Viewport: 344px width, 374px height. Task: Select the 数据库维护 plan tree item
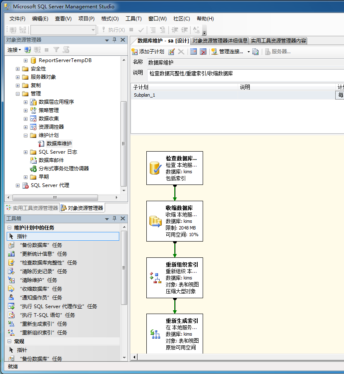click(59, 143)
